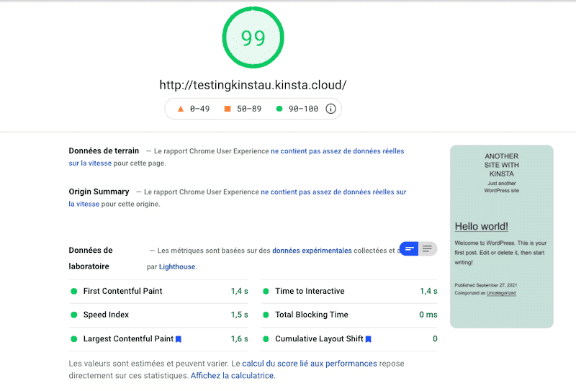Click the '1,6 s' Largest Contentful Paint value
The height and width of the screenshot is (391, 576).
(x=240, y=339)
